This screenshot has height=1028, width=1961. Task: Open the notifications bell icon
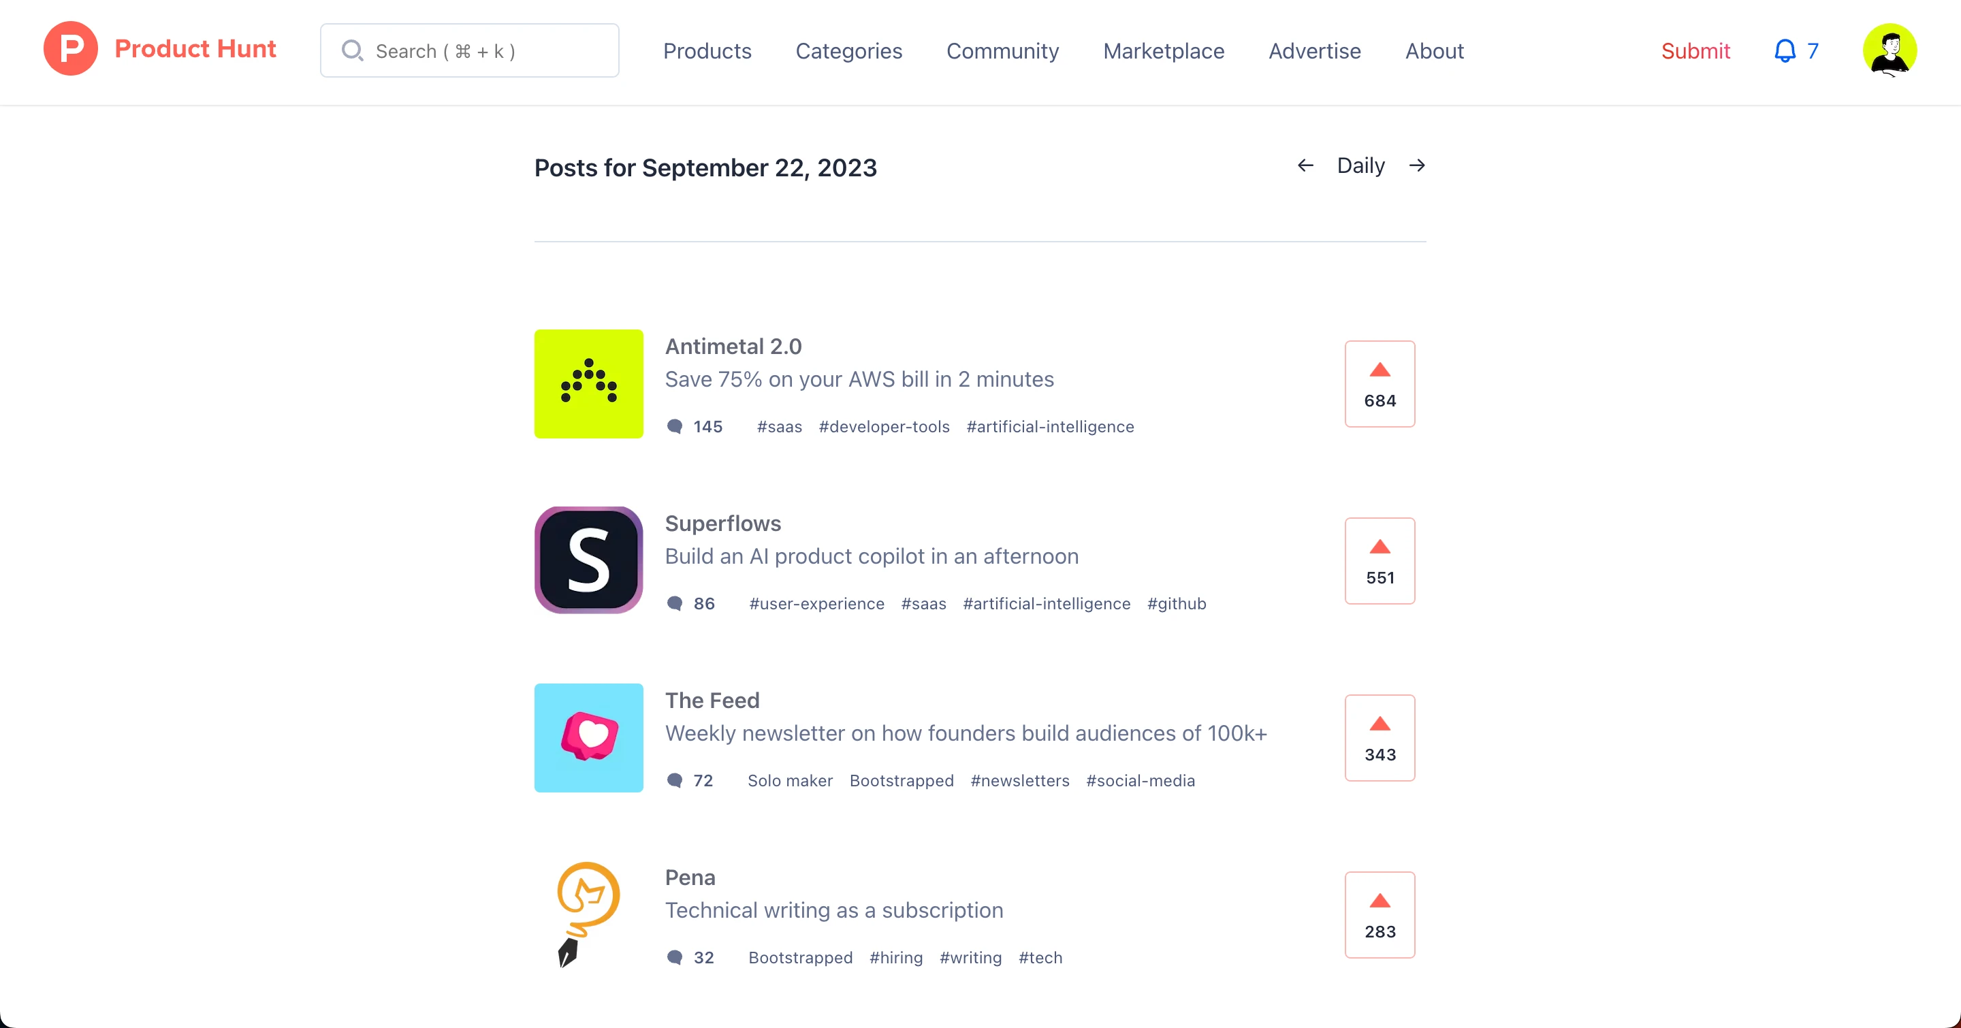point(1785,51)
